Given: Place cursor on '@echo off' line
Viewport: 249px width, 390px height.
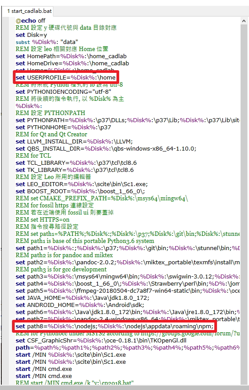Looking at the screenshot, I should coord(30,20).
